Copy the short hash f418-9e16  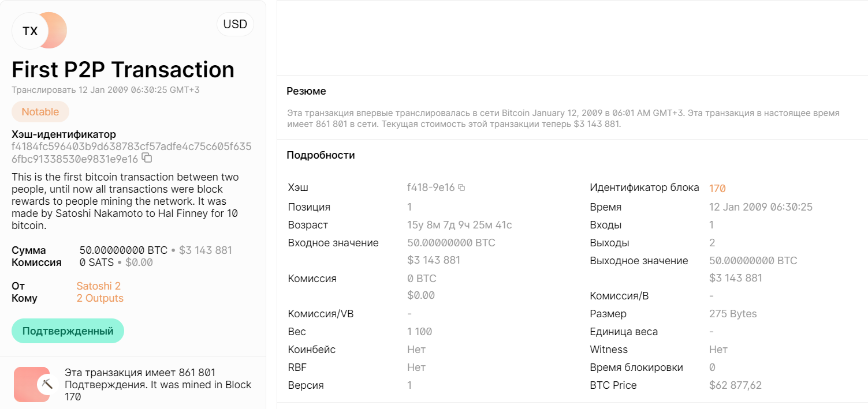point(461,187)
